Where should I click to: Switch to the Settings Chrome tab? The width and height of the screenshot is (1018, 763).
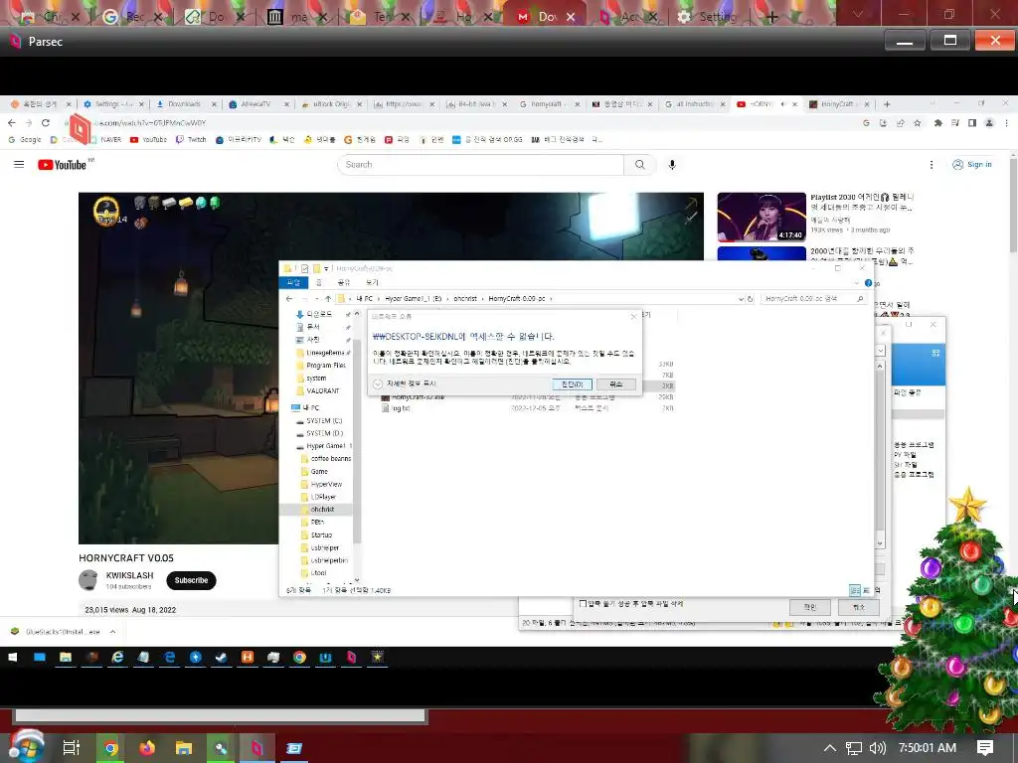point(113,103)
